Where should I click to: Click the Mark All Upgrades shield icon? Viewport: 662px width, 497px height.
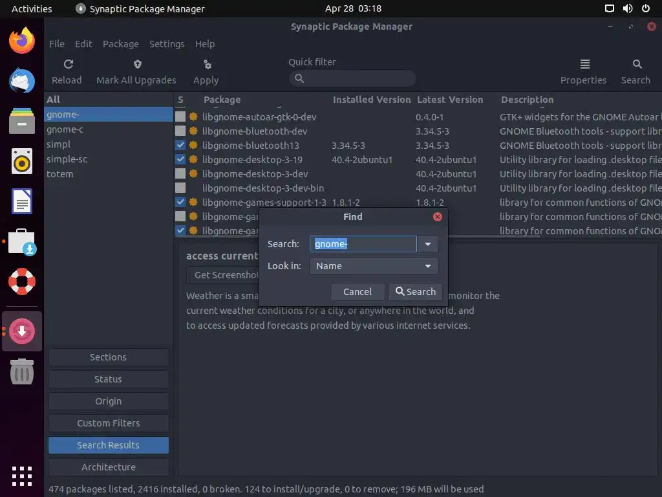click(137, 64)
